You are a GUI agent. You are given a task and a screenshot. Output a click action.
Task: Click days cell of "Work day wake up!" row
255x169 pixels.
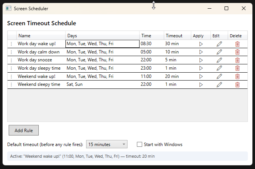[x=102, y=44]
